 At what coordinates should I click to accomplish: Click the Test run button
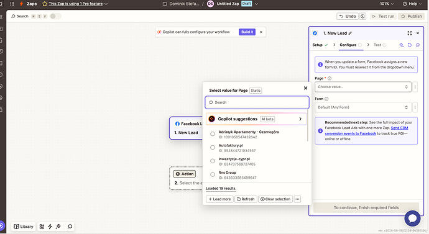(383, 16)
